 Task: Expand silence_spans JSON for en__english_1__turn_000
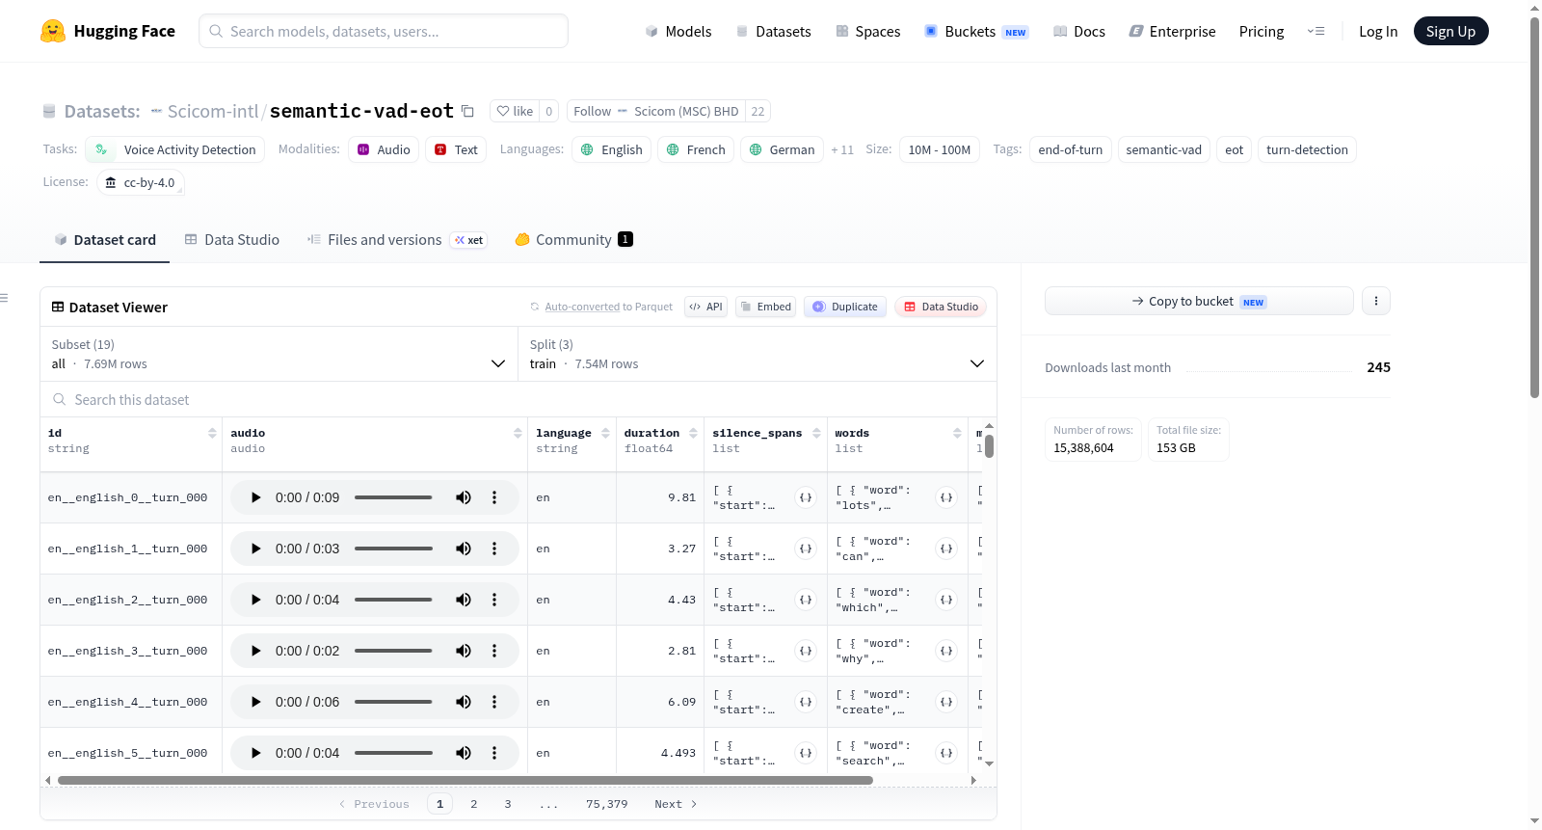(806, 549)
